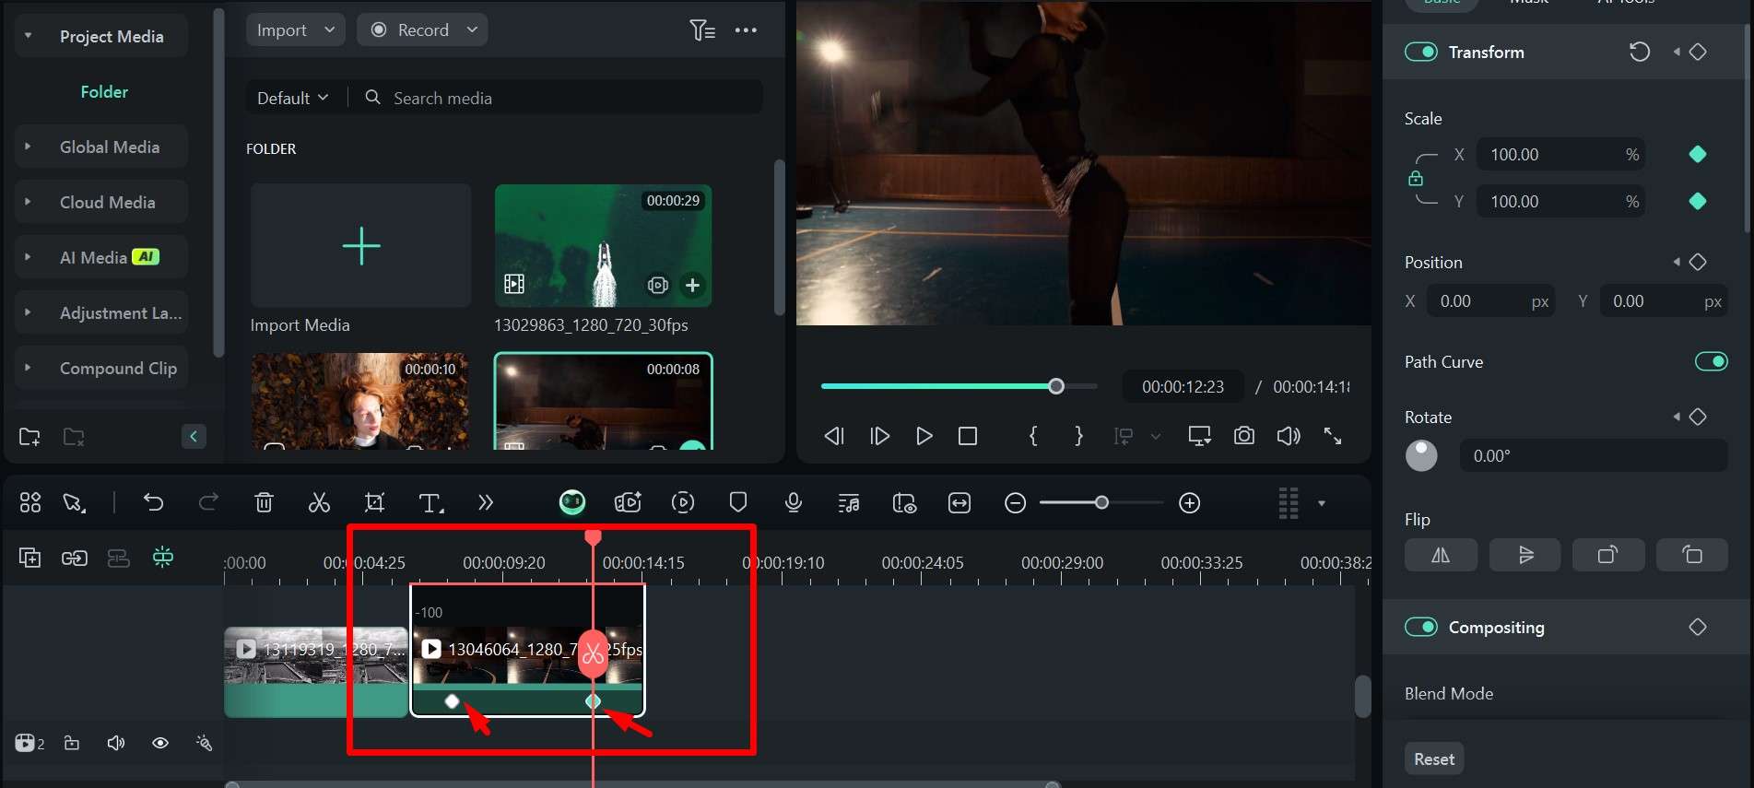This screenshot has width=1754, height=788.
Task: Show more timeline tools with double chevron
Action: 486,502
